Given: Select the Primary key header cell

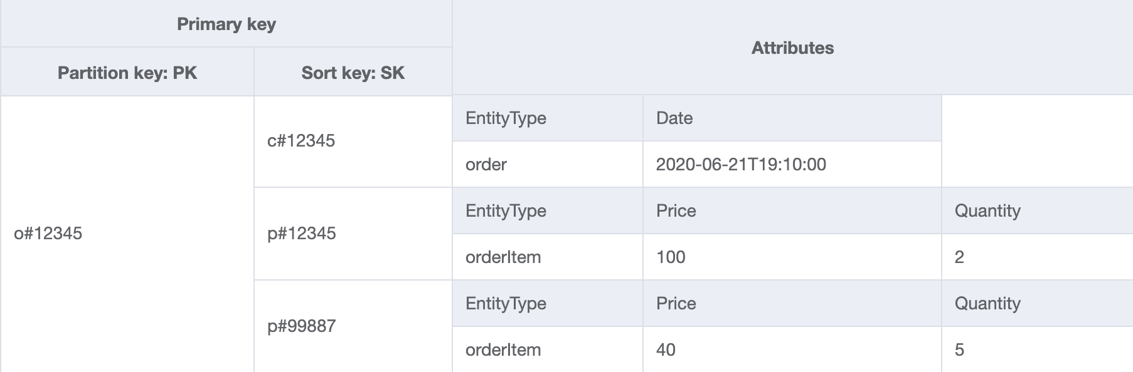Looking at the screenshot, I should 226,24.
